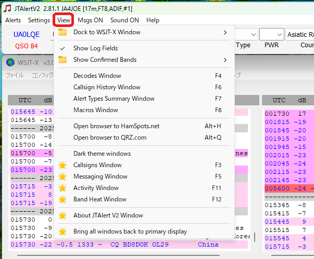
Task: Click the dB column header in right decode pane
Action: point(302,100)
